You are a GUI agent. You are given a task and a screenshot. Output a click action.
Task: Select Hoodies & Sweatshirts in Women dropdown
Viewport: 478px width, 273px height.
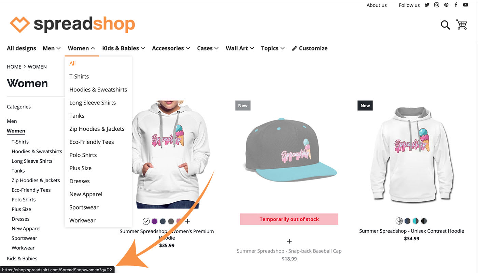[x=98, y=89]
